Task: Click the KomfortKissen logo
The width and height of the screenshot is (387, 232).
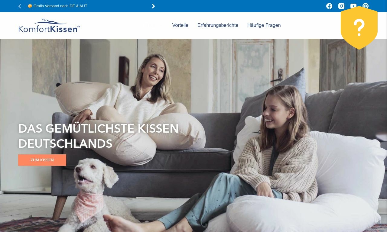Action: pyautogui.click(x=49, y=26)
